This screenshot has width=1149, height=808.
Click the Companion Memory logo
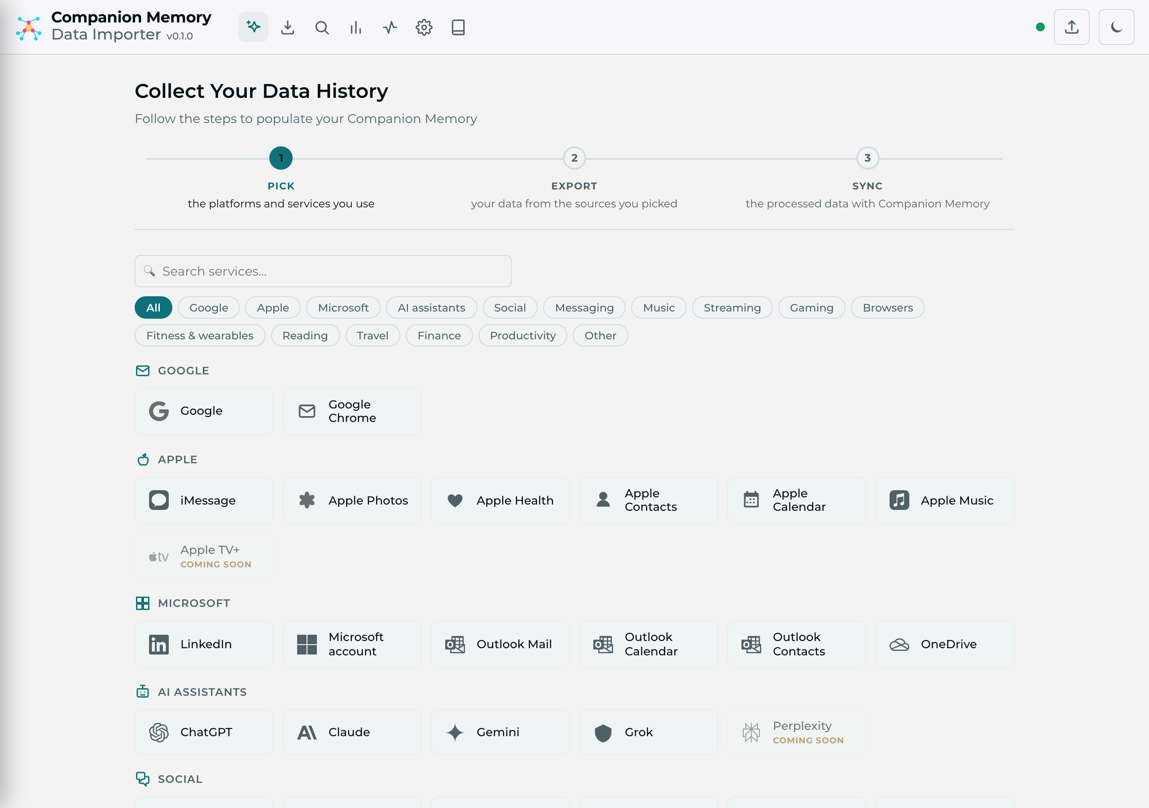click(x=29, y=29)
